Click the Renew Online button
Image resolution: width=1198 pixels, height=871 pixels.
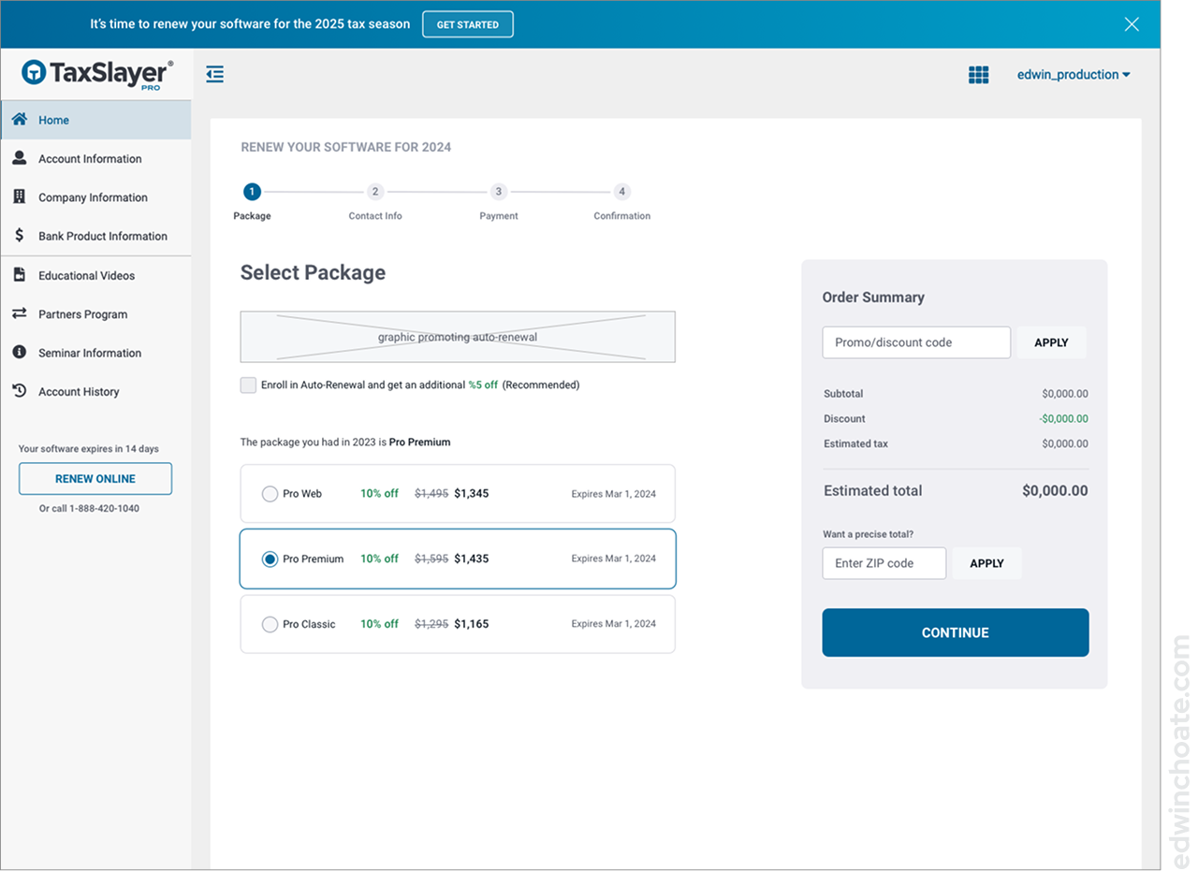coord(95,478)
